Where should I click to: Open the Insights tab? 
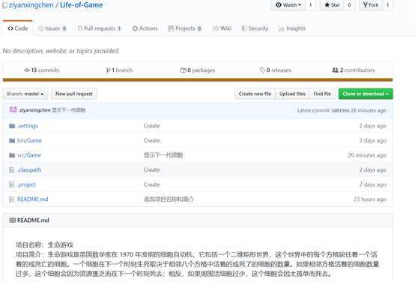(292, 28)
